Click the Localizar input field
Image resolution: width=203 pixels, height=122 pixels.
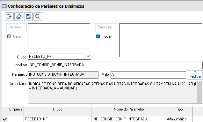pos(115,65)
